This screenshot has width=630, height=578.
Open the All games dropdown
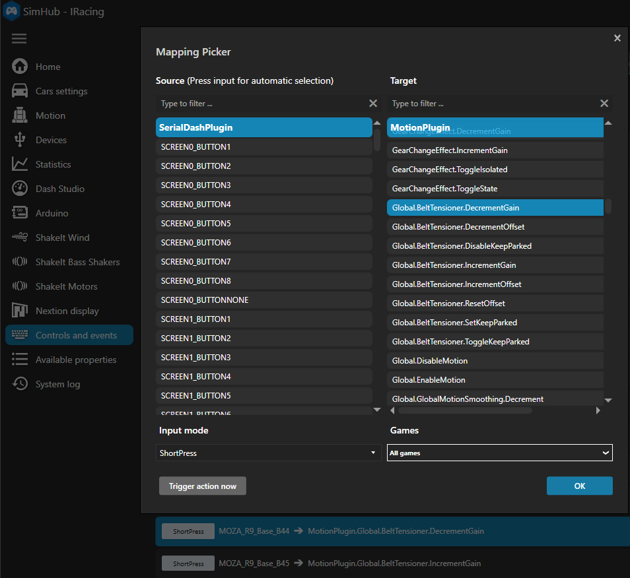499,453
